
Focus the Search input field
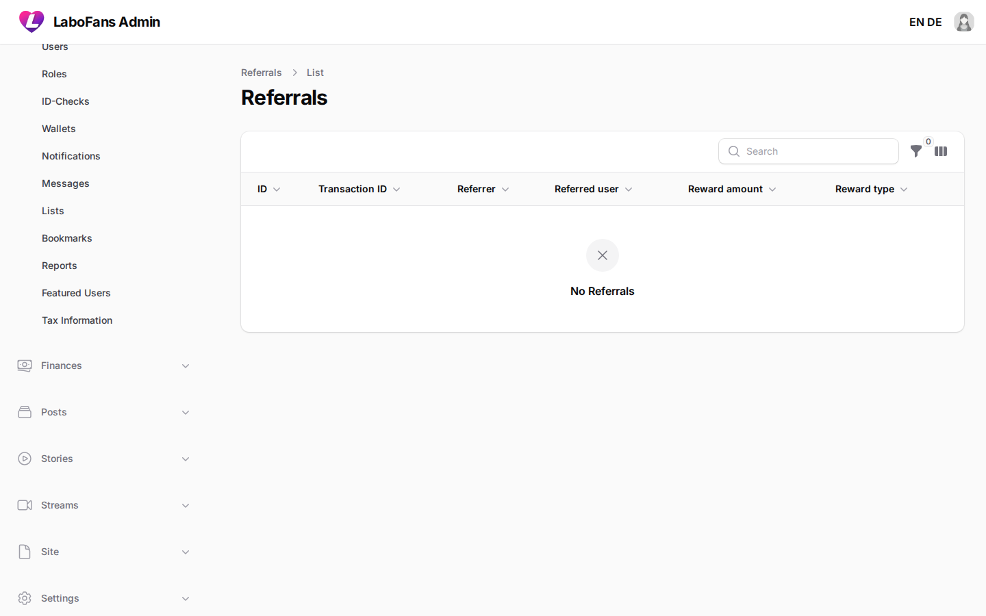click(x=809, y=151)
